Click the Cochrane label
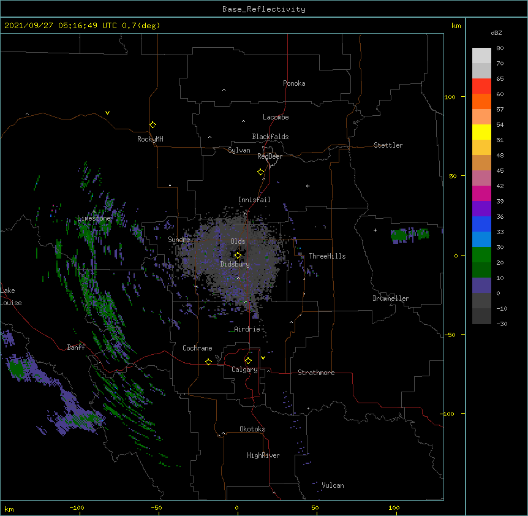The width and height of the screenshot is (528, 516). (197, 348)
